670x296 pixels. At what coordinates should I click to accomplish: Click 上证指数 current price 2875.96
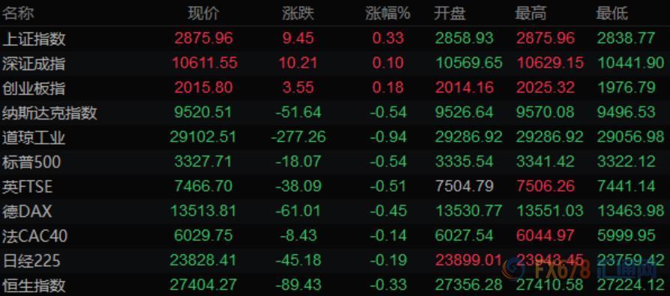coord(203,38)
